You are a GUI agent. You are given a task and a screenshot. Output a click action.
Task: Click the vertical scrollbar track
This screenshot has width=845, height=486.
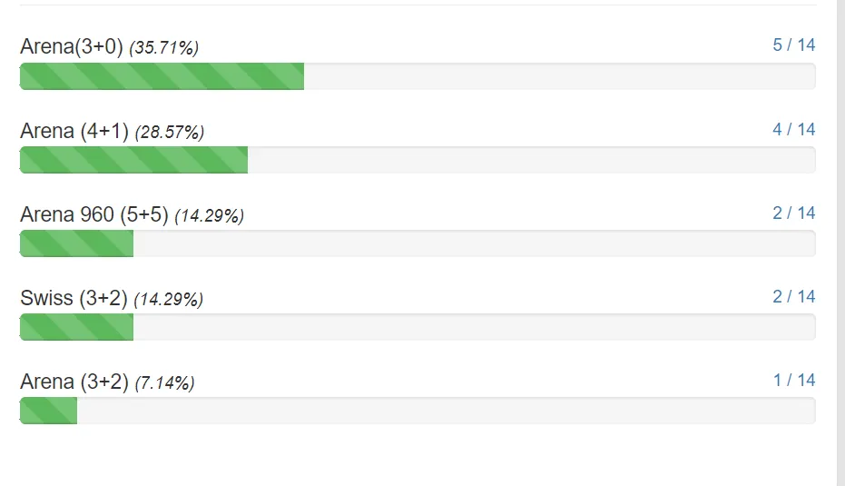840,243
